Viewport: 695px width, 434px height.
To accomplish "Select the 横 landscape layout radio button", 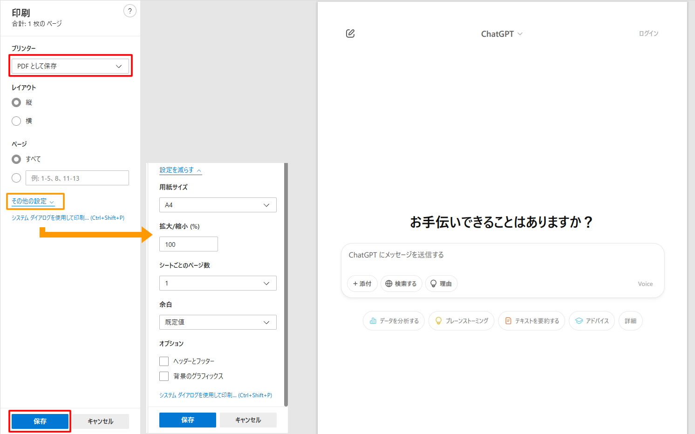I will click(x=16, y=121).
